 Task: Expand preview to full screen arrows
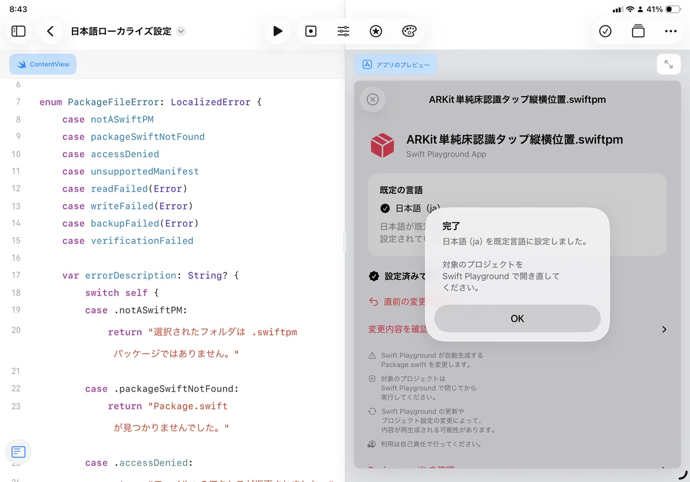[x=669, y=64]
